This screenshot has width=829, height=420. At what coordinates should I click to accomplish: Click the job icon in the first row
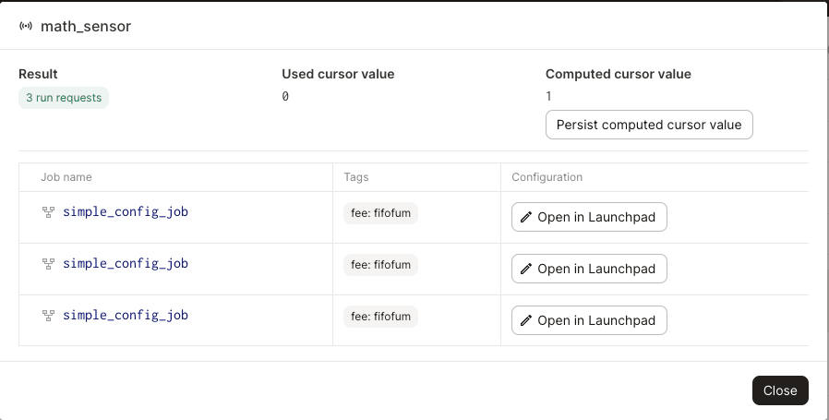49,212
